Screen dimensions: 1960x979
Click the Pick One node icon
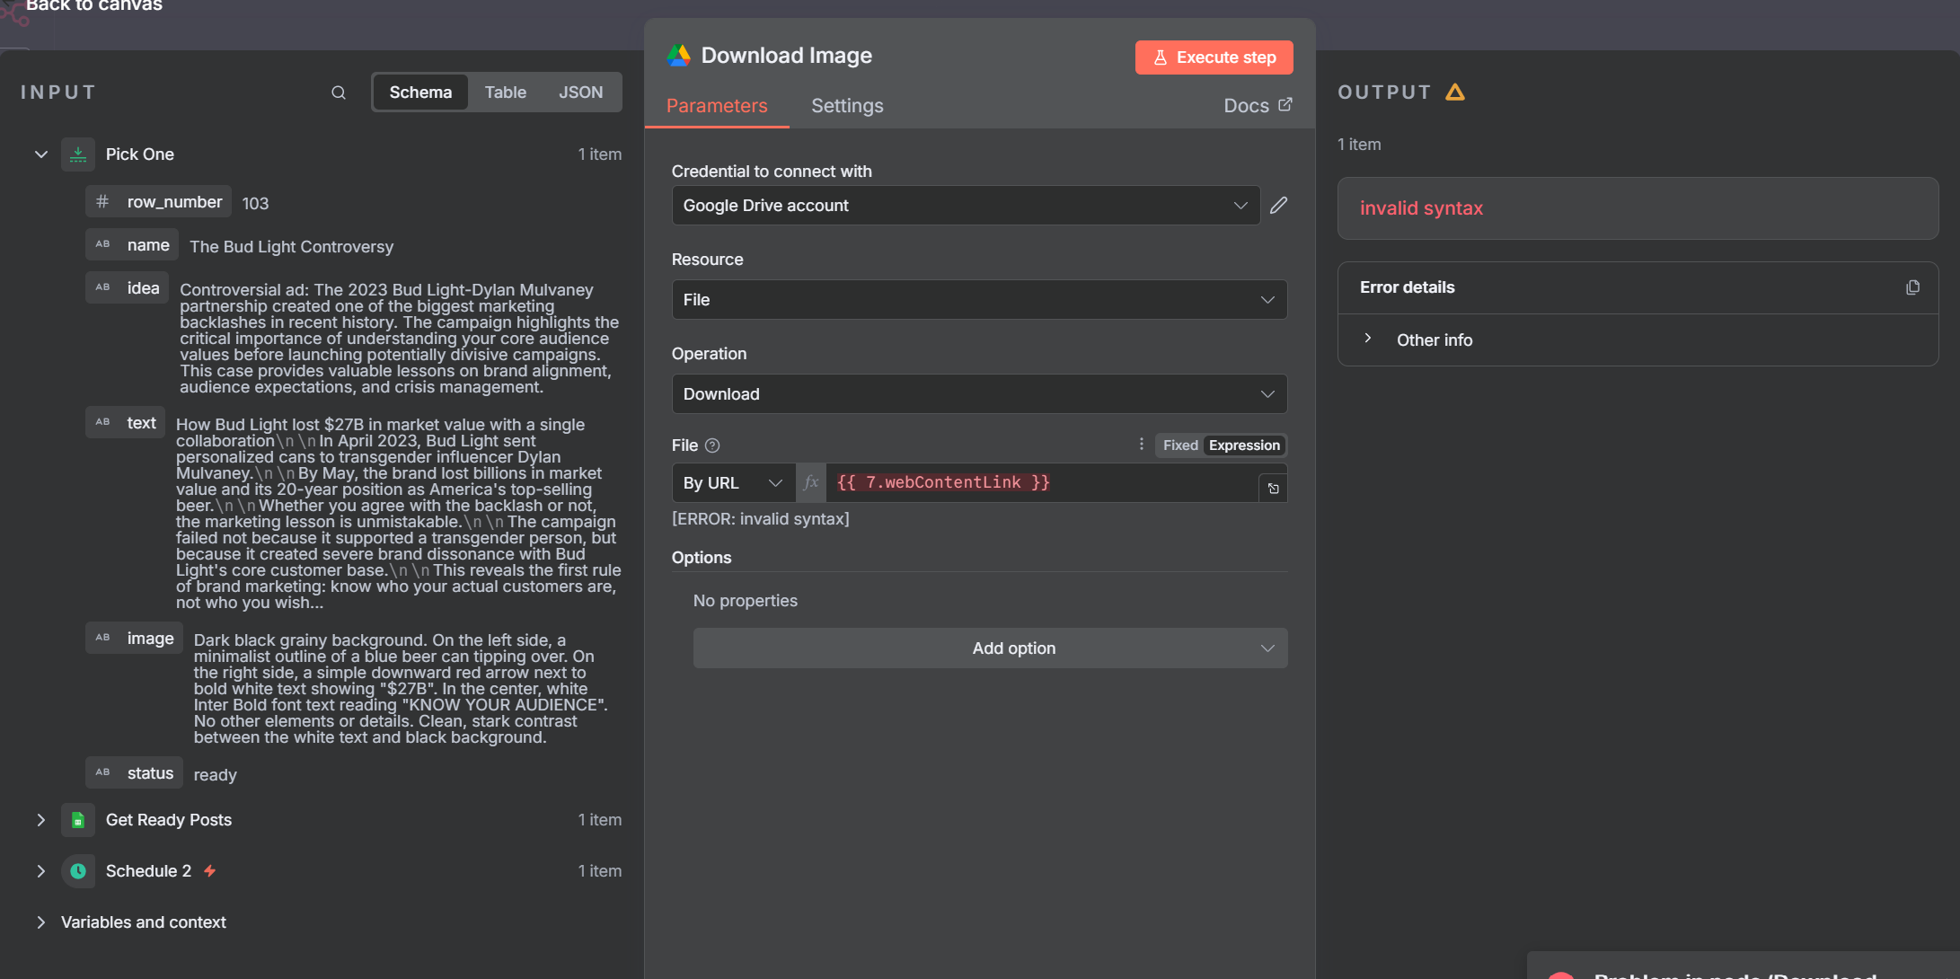(x=78, y=154)
